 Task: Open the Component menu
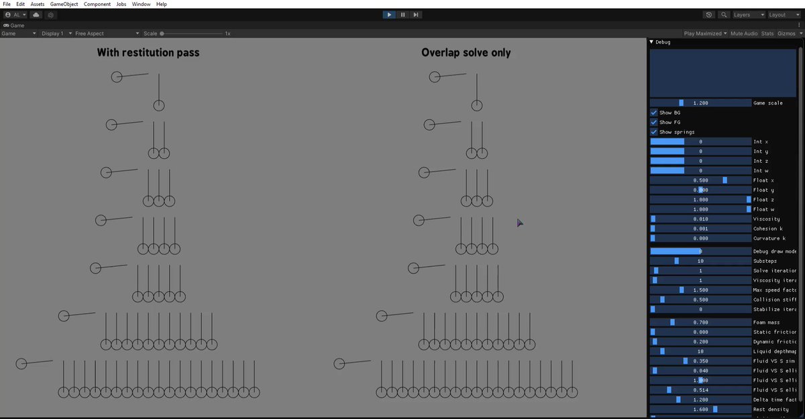click(97, 4)
